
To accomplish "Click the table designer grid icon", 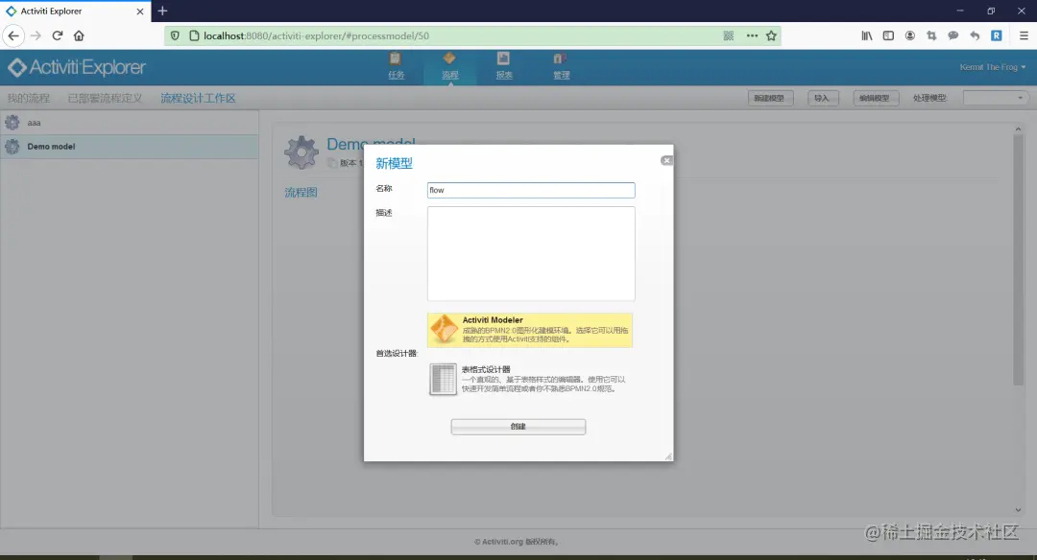I will (x=443, y=379).
